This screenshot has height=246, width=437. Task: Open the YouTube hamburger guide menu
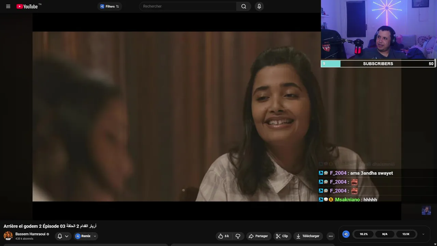tap(8, 6)
